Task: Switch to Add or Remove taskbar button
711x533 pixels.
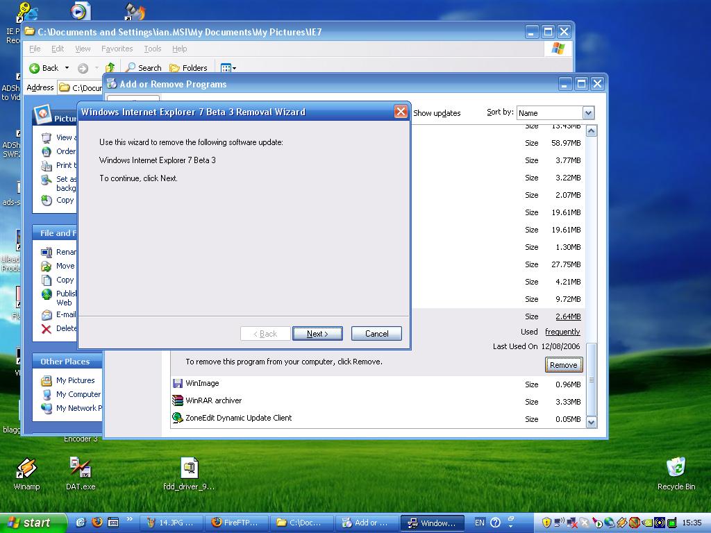Action: [x=367, y=523]
